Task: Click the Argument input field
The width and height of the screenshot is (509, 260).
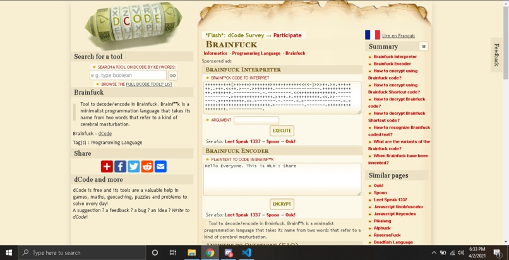Action: 256,120
